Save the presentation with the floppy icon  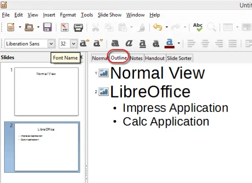pos(48,27)
